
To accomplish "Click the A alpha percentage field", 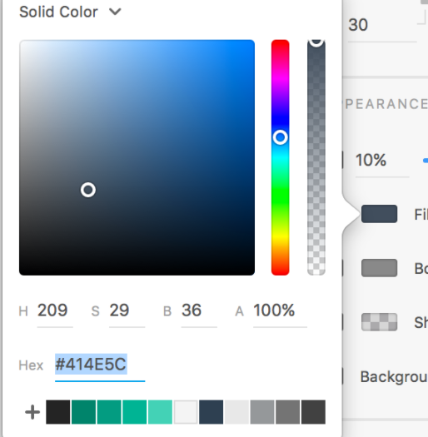I will [280, 311].
